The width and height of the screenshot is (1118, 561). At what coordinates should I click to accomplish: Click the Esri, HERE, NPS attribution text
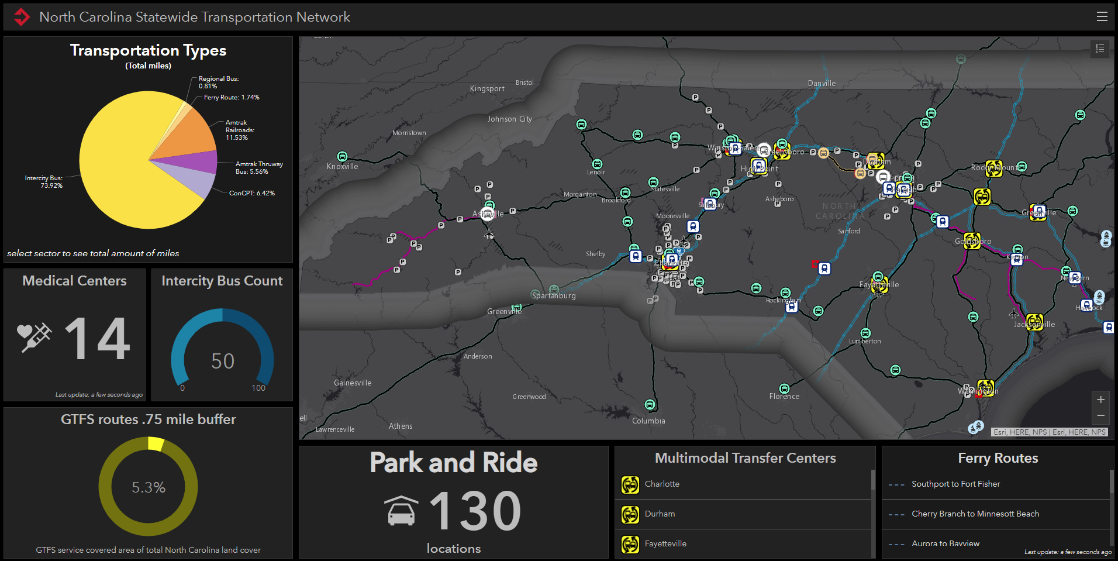point(1050,432)
